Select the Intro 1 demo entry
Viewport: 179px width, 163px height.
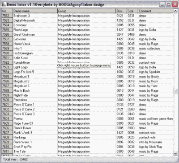18,49
